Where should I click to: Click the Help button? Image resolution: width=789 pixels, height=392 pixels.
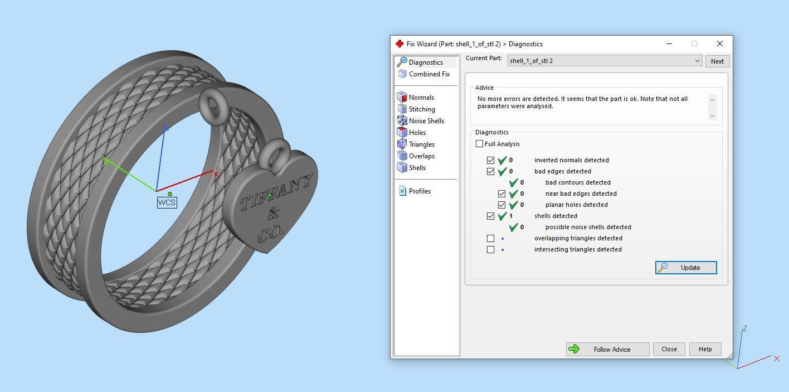pyautogui.click(x=705, y=349)
